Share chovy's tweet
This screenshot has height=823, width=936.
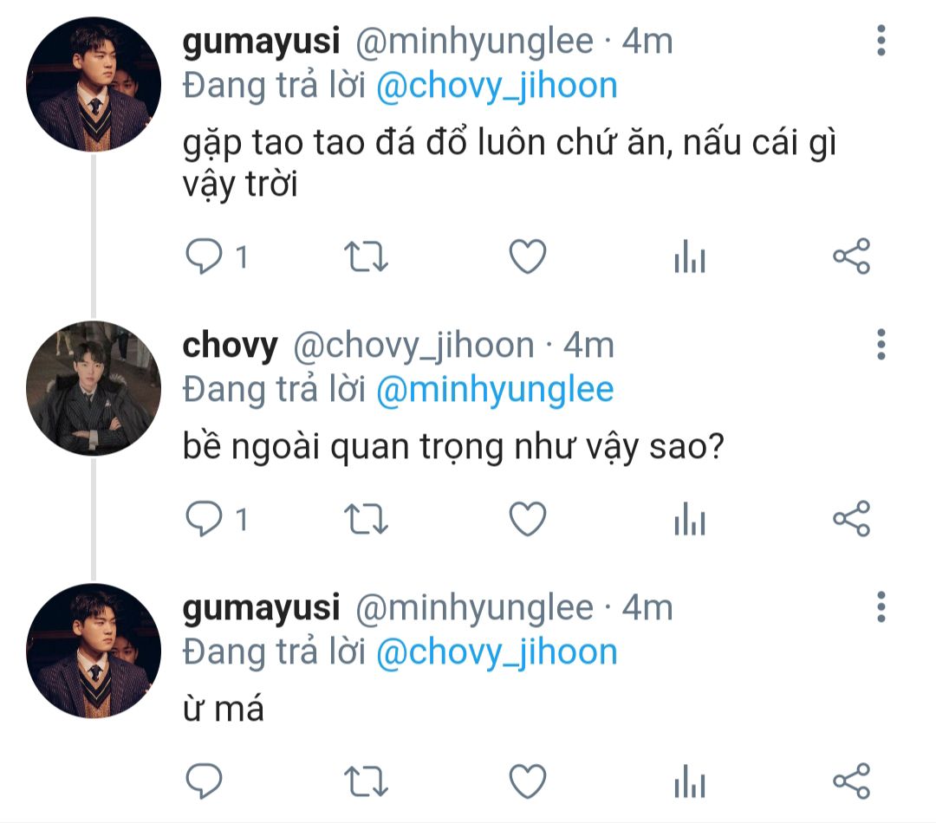click(x=851, y=519)
